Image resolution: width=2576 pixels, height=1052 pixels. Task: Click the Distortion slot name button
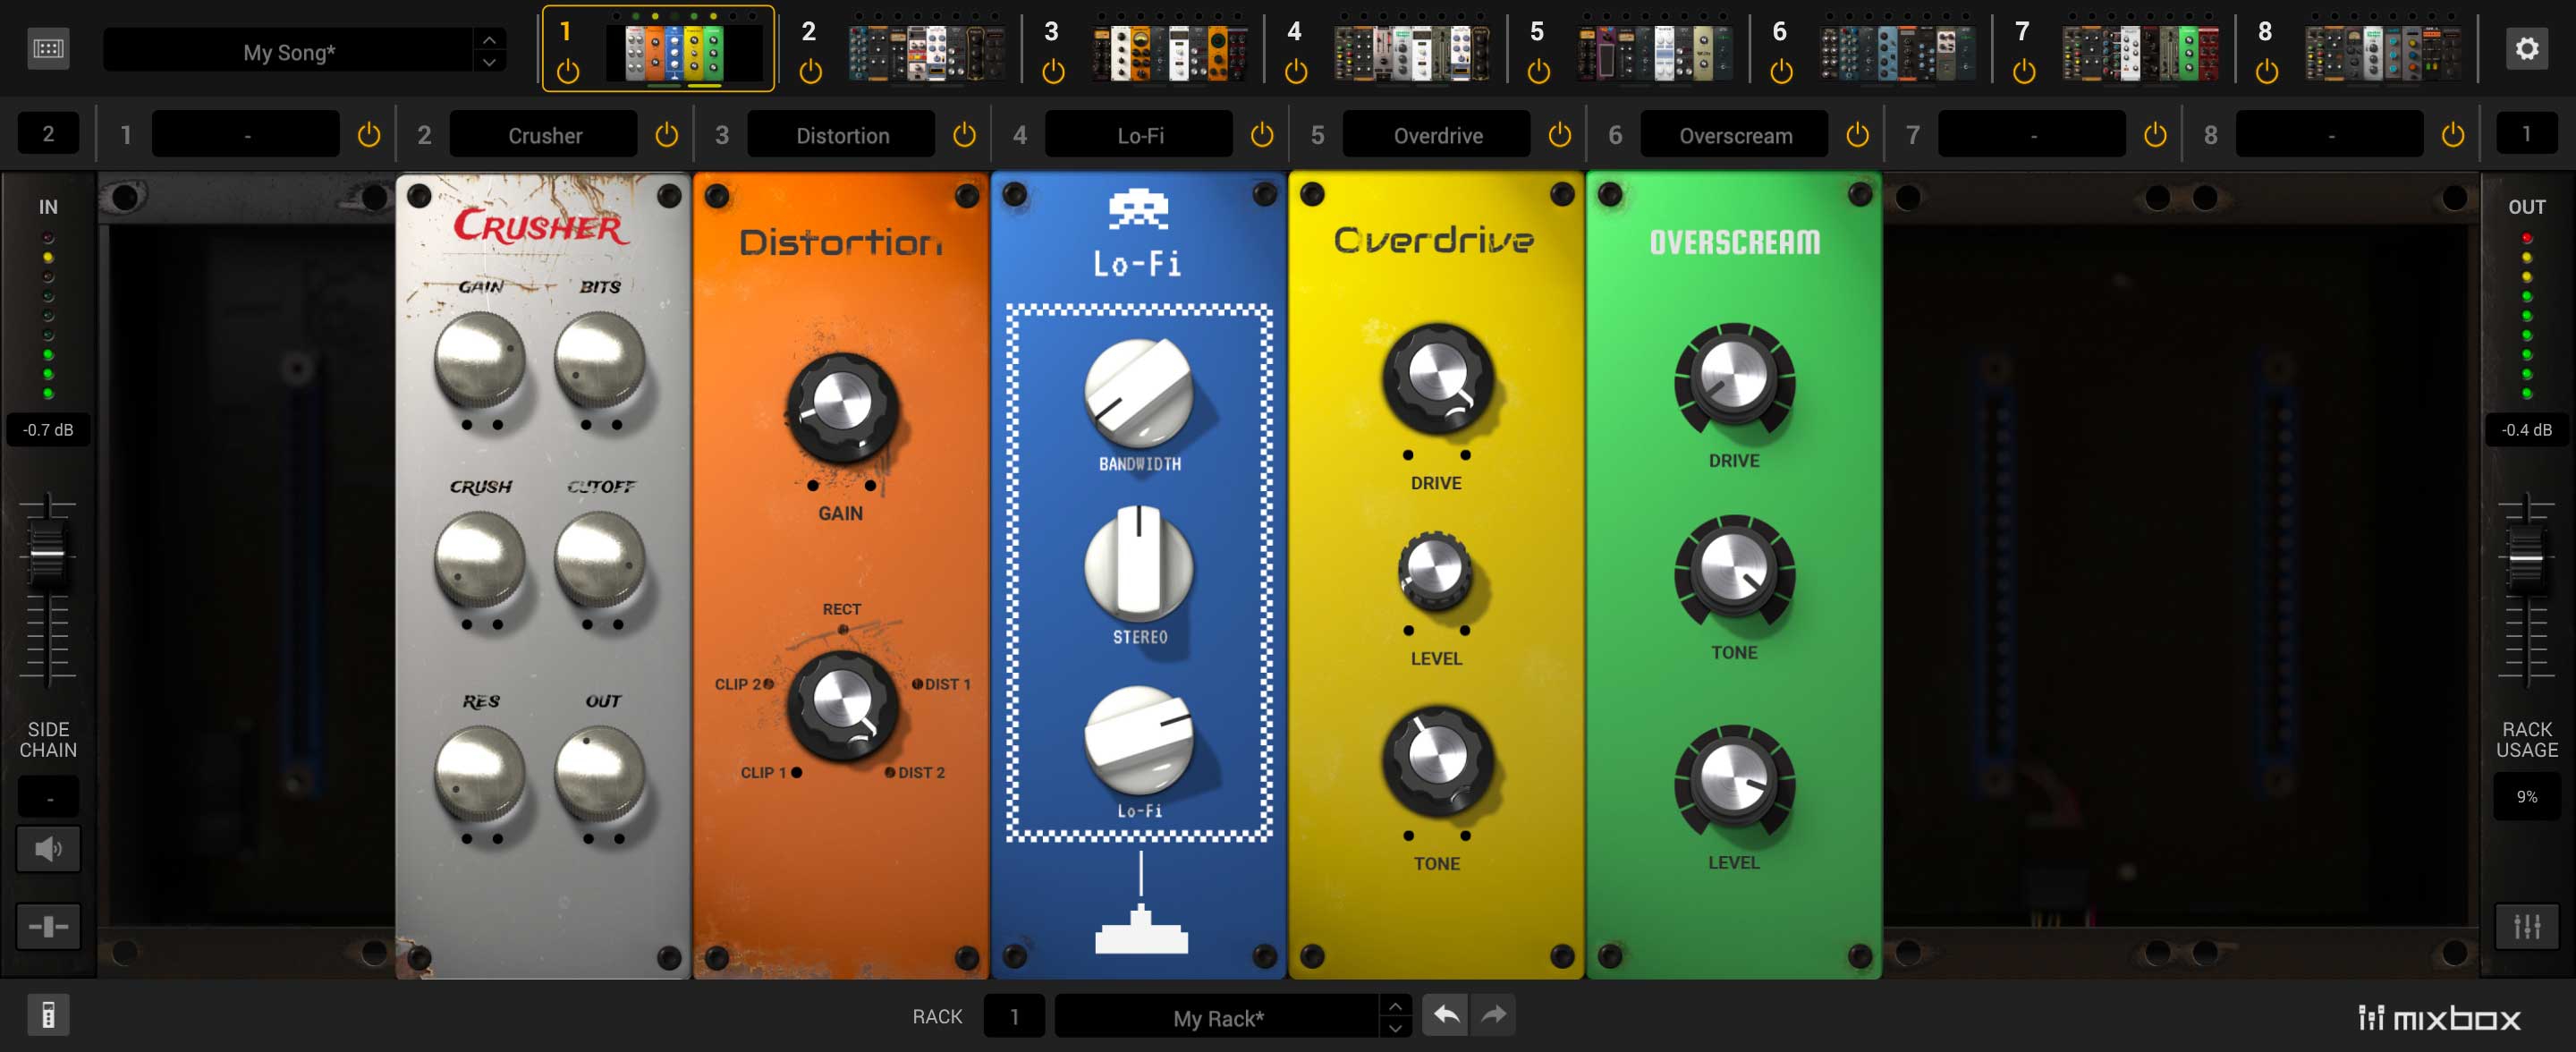pyautogui.click(x=842, y=135)
